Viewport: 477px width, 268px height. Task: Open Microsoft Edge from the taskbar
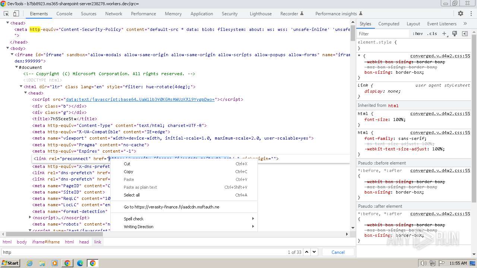[x=80, y=263]
